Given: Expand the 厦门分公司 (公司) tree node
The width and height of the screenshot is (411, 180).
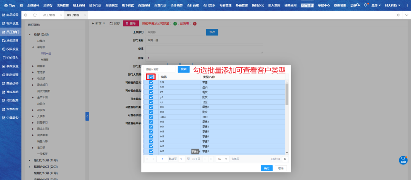Looking at the screenshot, I should click(29, 161).
